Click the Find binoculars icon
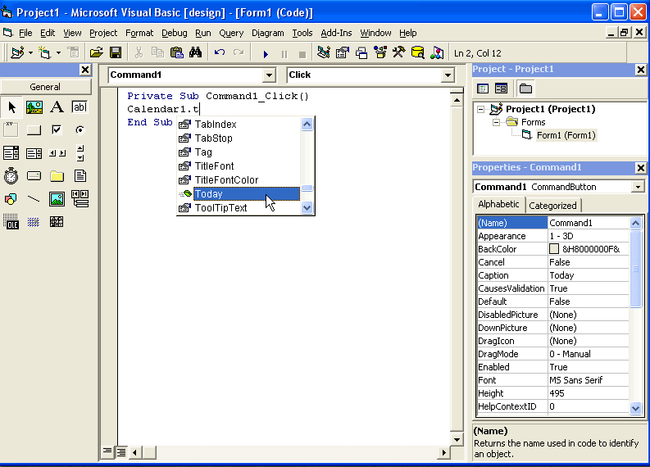650x467 pixels. 195,52
